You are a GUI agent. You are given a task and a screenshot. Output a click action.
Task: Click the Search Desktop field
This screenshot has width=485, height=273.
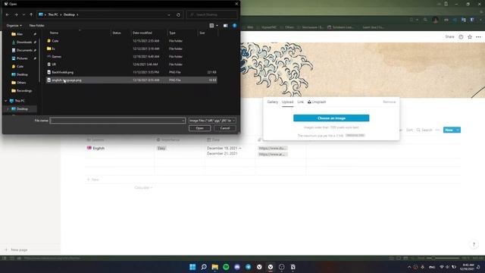click(212, 14)
